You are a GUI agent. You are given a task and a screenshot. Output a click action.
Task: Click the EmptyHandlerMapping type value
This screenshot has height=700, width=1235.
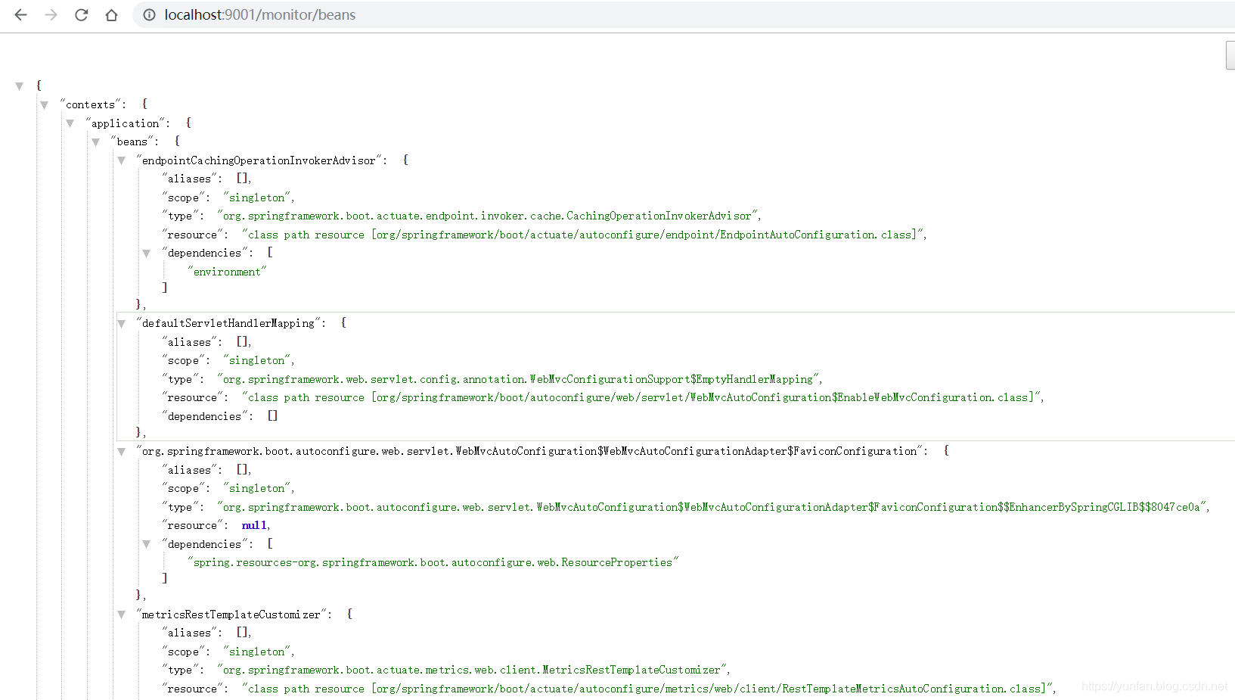tap(518, 379)
